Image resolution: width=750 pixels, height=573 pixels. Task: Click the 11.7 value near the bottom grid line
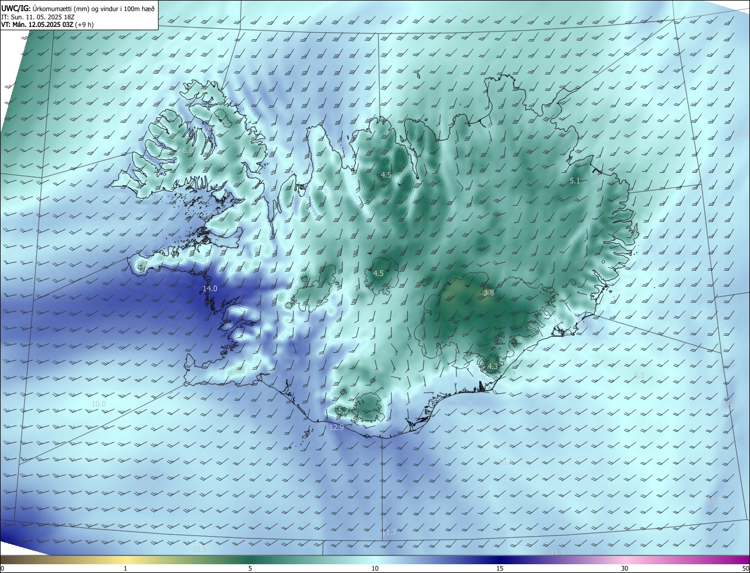389,533
